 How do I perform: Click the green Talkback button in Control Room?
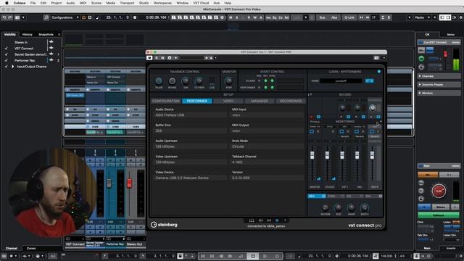click(439, 215)
